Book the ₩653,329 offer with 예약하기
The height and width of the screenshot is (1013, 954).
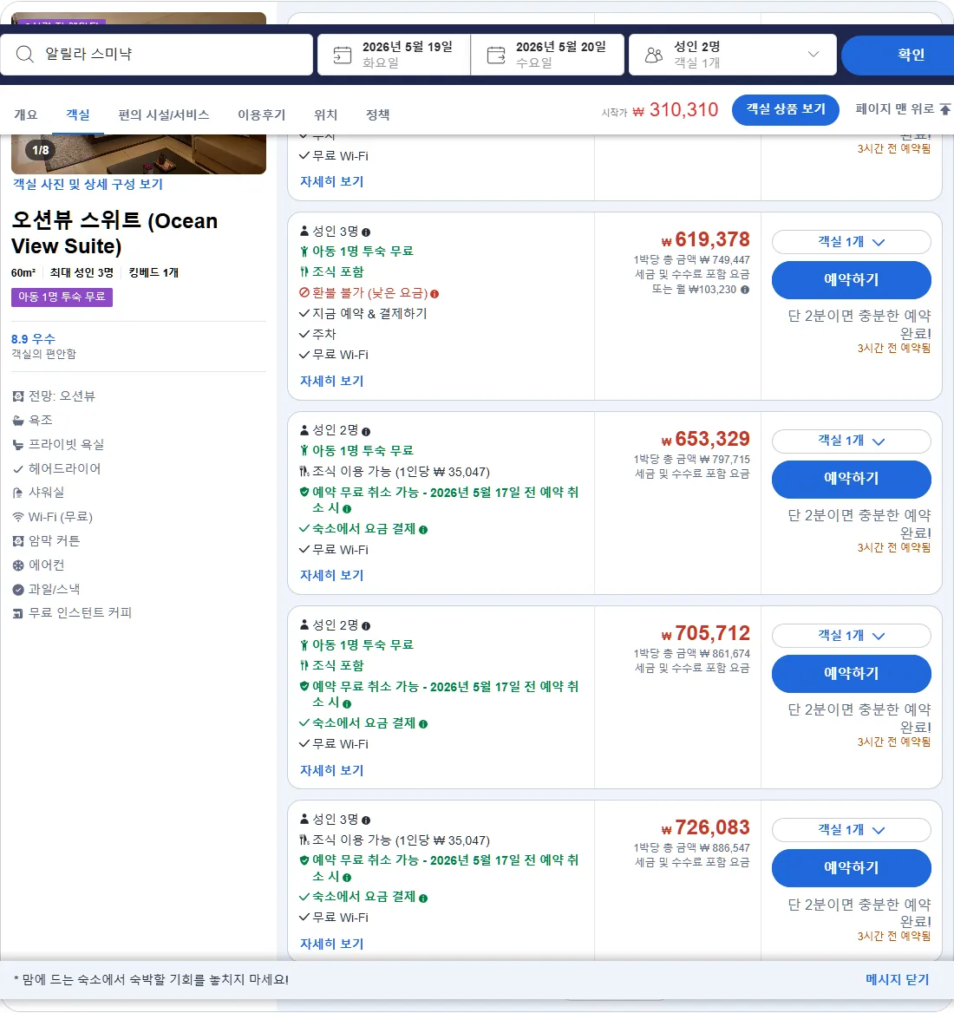click(852, 479)
